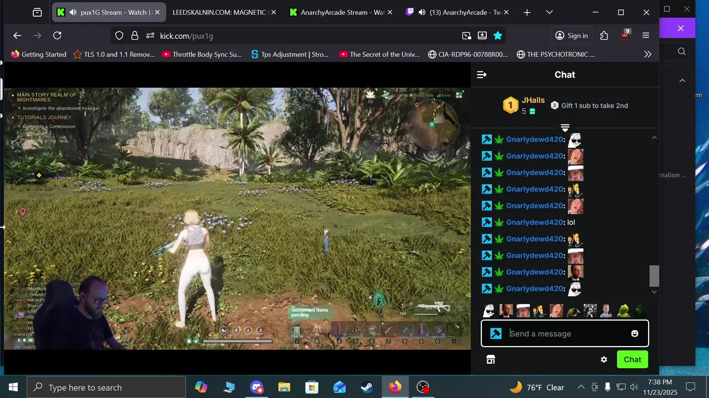709x398 pixels.
Task: Open the emoji picker in message box
Action: [635, 333]
